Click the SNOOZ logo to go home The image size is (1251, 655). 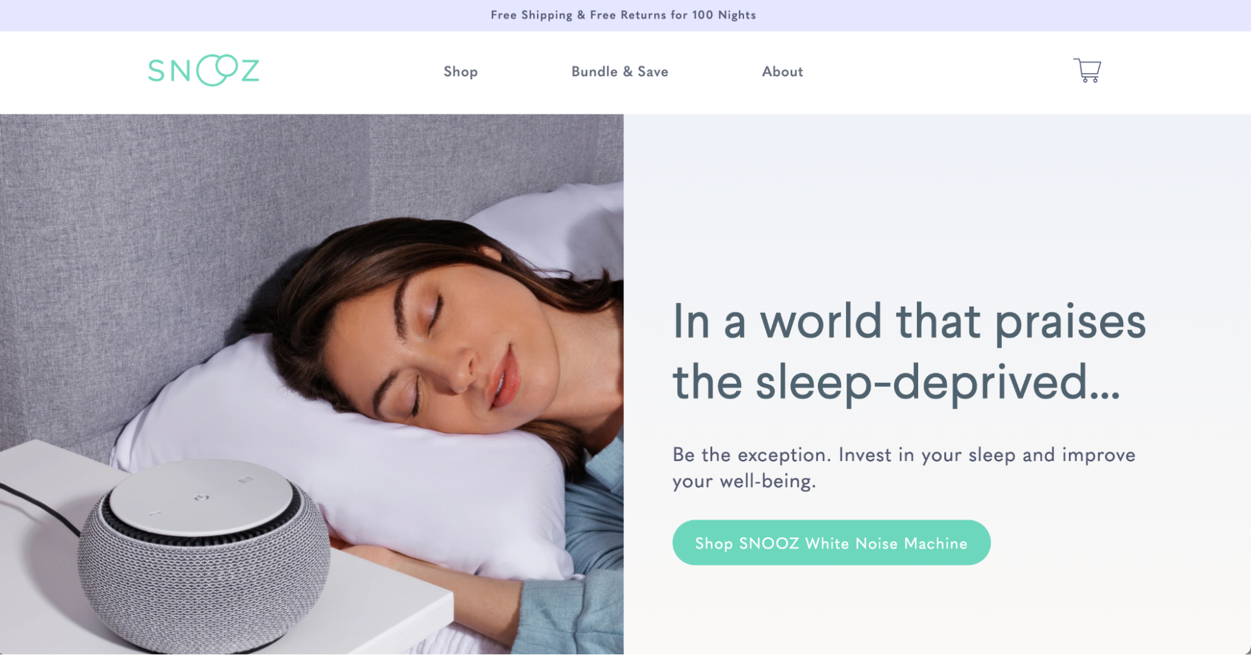tap(203, 70)
